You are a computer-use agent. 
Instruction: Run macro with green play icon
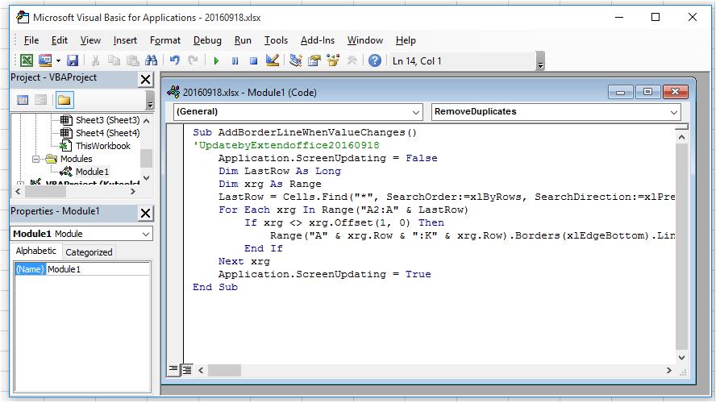tap(216, 60)
